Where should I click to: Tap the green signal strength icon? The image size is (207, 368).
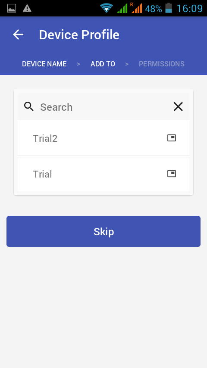[x=122, y=8]
